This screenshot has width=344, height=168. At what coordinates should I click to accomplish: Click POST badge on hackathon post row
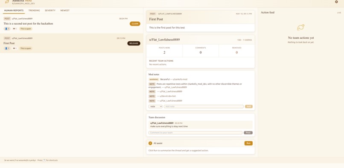tap(7, 19)
